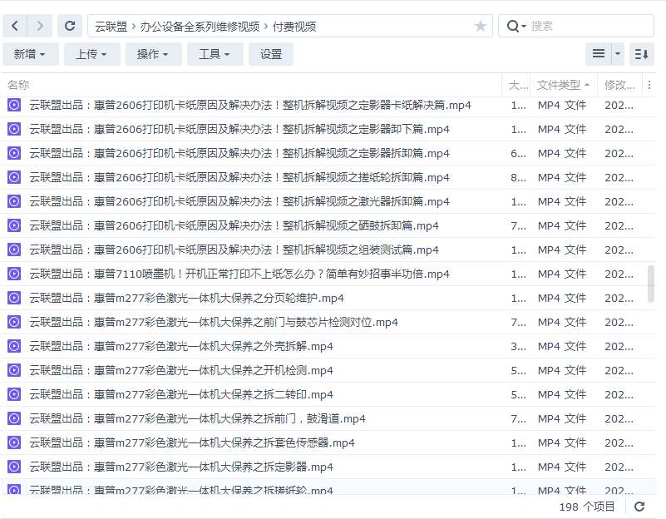Screen dimensions: 666x519
Task: Select video icon of 组装测试篇.mp4
Action: tap(14, 250)
